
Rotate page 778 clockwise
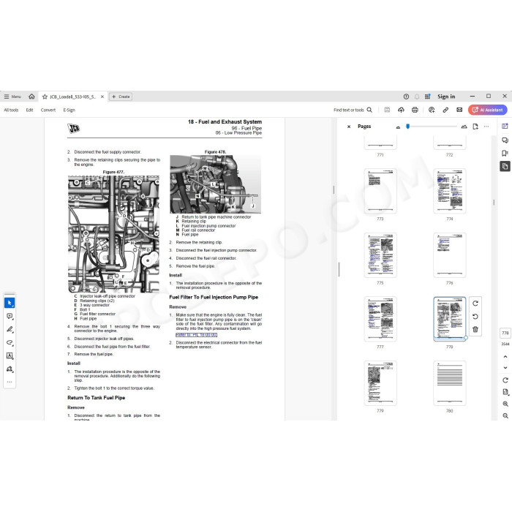(x=475, y=304)
